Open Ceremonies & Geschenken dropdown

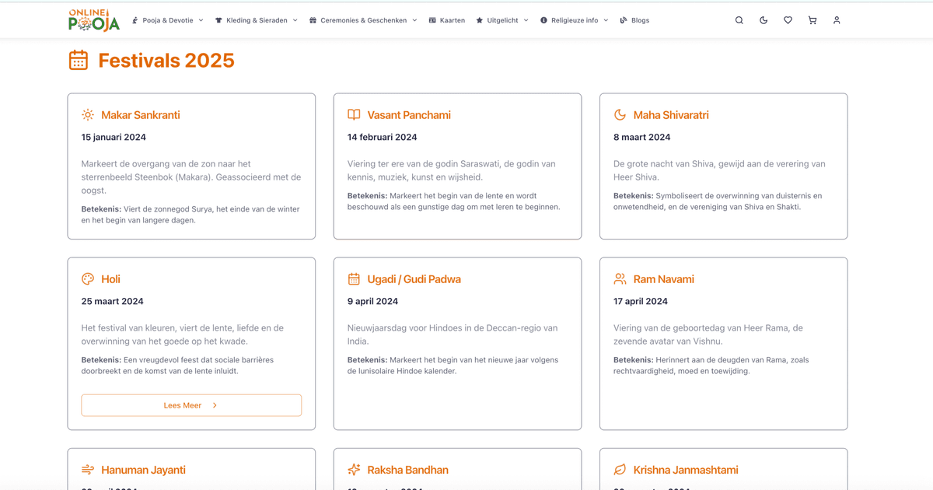(x=363, y=20)
